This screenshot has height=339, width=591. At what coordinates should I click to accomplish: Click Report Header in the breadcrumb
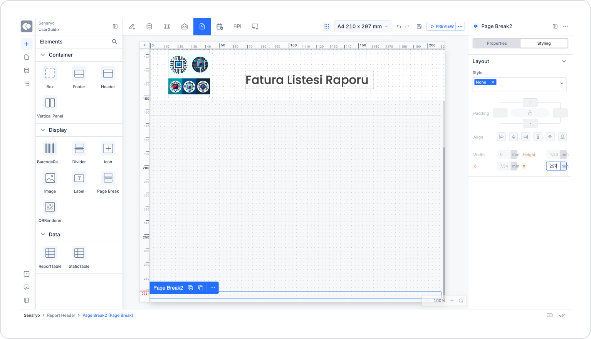[61, 316]
